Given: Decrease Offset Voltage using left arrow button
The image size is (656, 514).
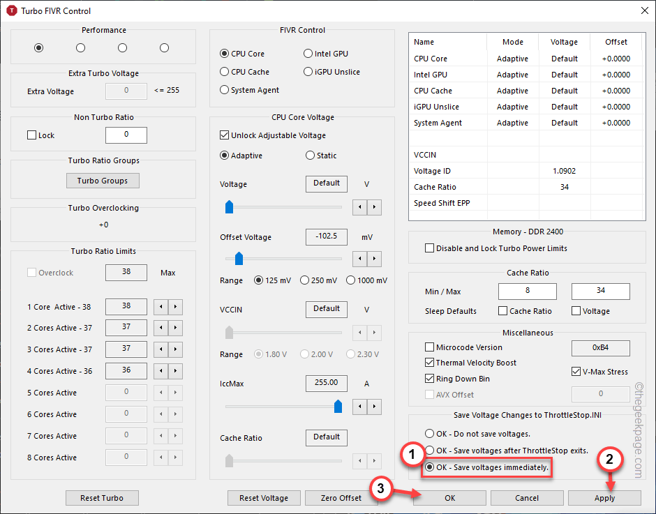Looking at the screenshot, I should click(x=359, y=259).
